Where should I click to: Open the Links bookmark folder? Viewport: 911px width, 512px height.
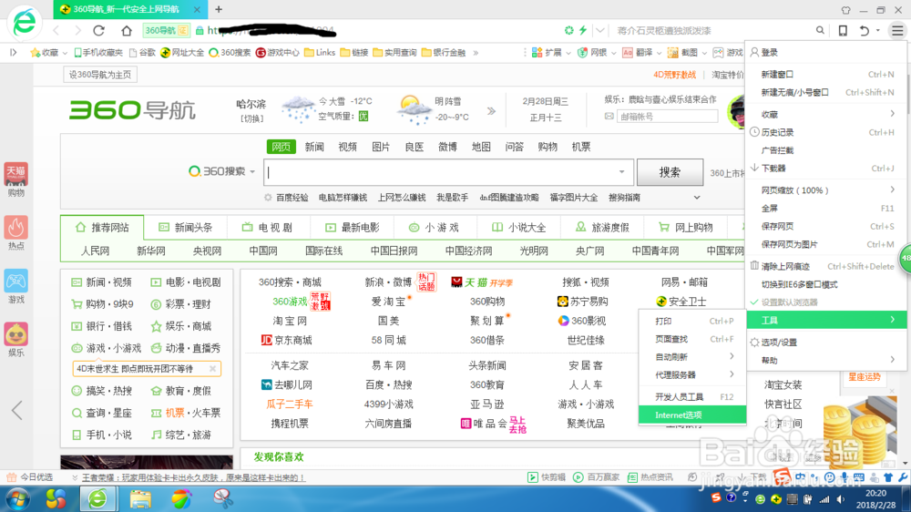point(320,52)
